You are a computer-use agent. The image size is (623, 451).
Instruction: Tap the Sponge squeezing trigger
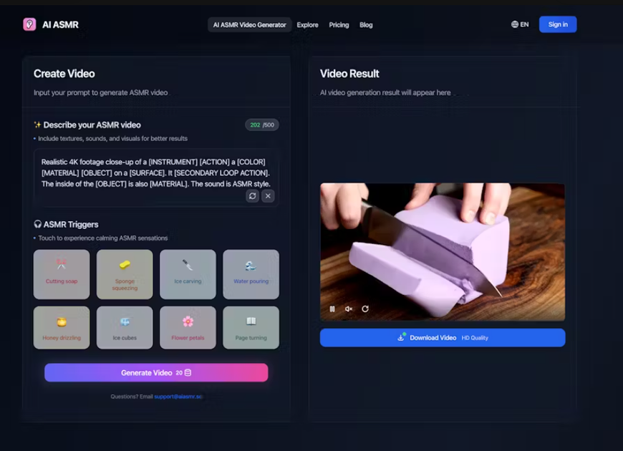[124, 274]
